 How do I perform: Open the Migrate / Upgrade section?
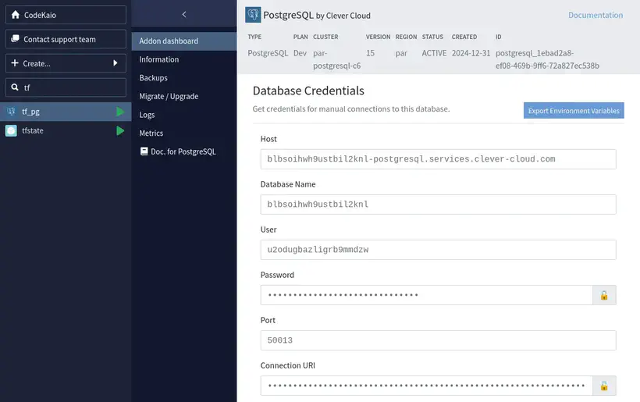point(169,96)
